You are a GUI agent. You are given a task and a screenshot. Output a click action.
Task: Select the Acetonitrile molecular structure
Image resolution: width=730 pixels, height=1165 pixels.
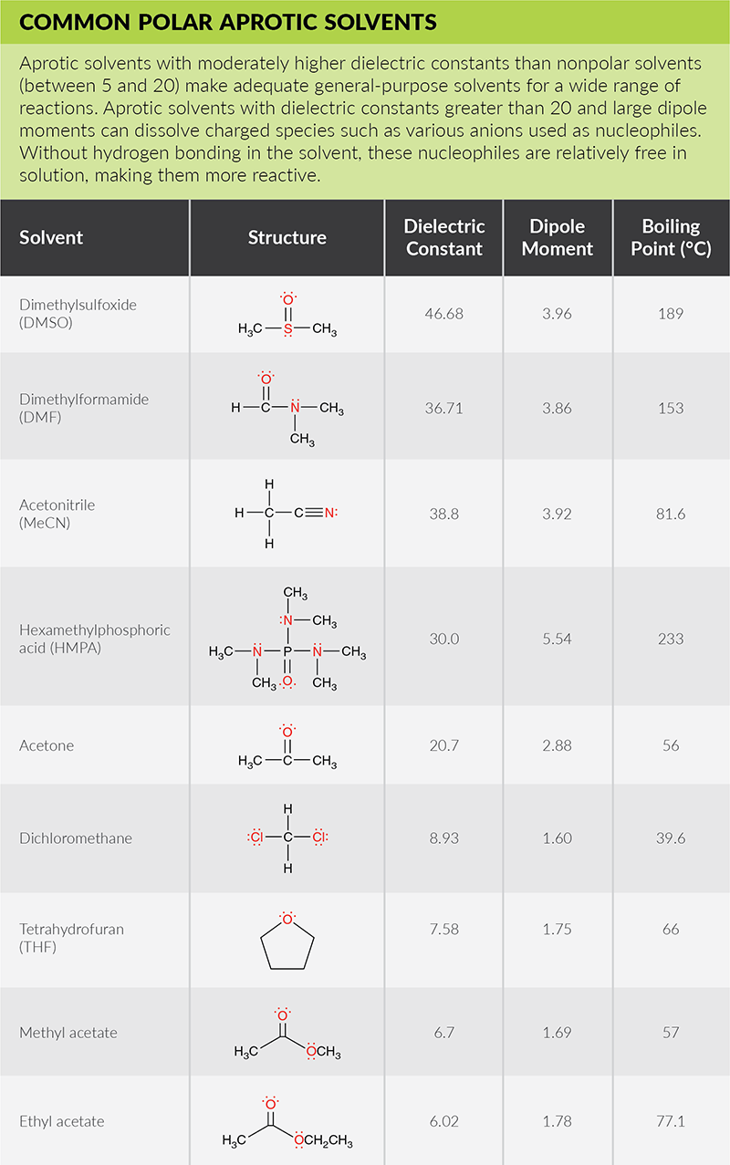(x=287, y=513)
